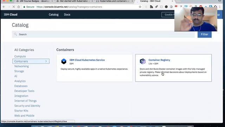
Task: Select the Web and Mobile category
Action: pyautogui.click(x=24, y=116)
